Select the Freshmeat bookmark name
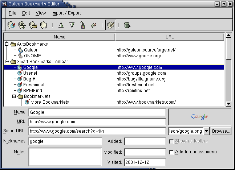The height and width of the screenshot is (170, 235). pyautogui.click(x=34, y=85)
